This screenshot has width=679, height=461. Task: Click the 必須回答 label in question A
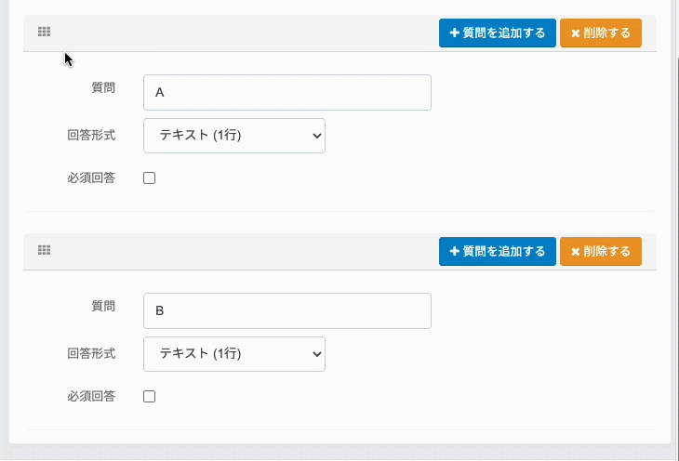point(91,178)
